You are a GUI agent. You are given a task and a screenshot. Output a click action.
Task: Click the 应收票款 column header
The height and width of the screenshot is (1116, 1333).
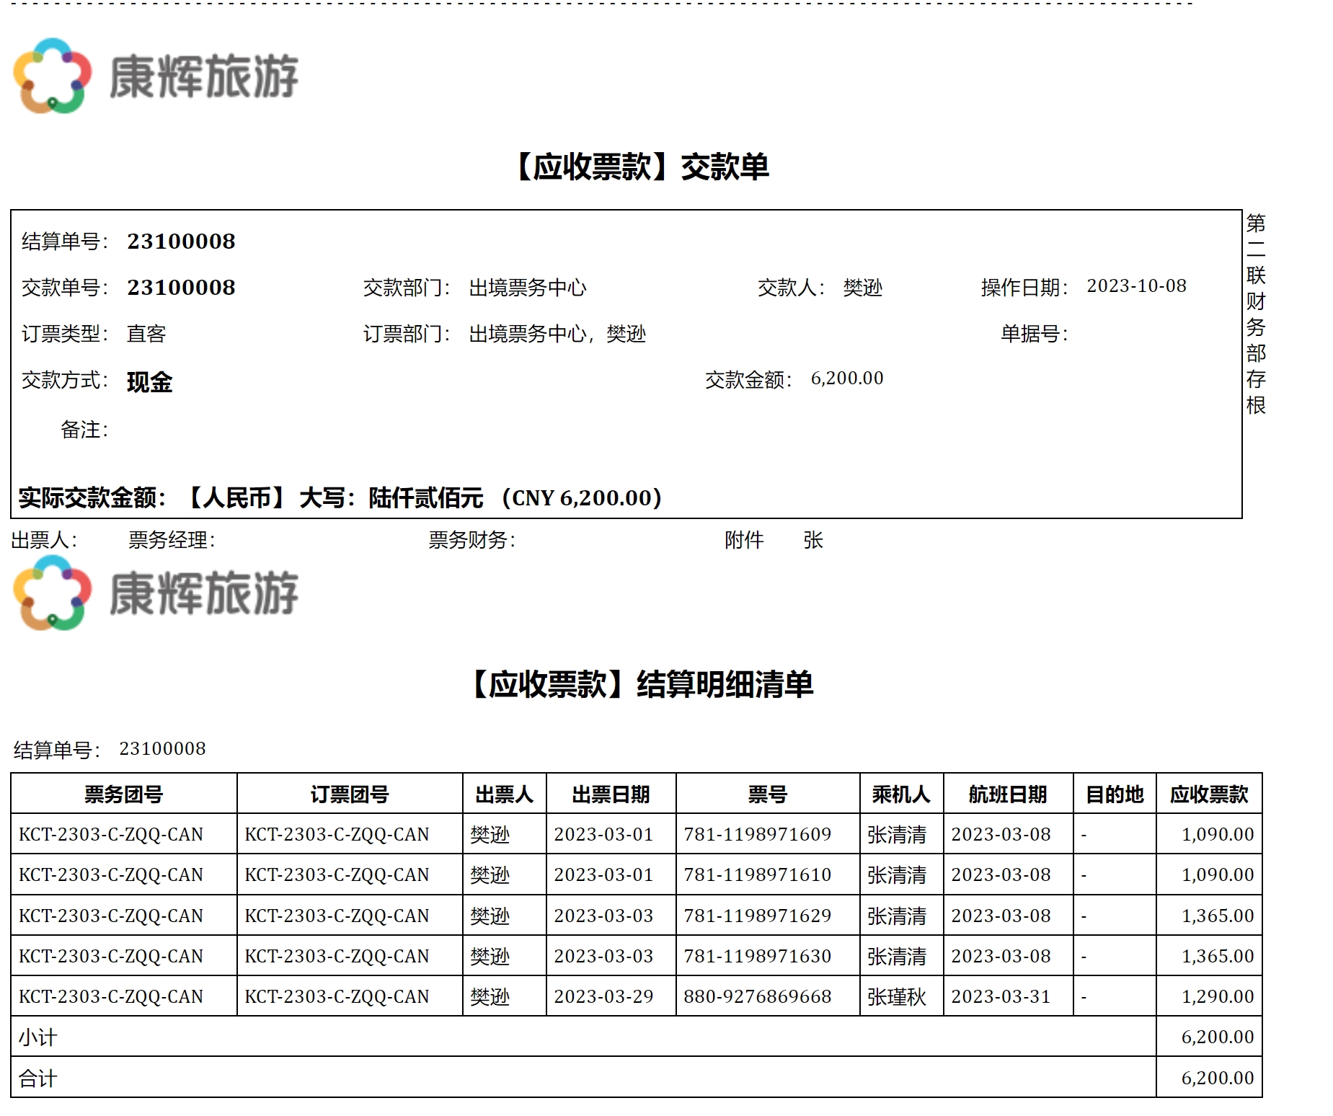1208,794
